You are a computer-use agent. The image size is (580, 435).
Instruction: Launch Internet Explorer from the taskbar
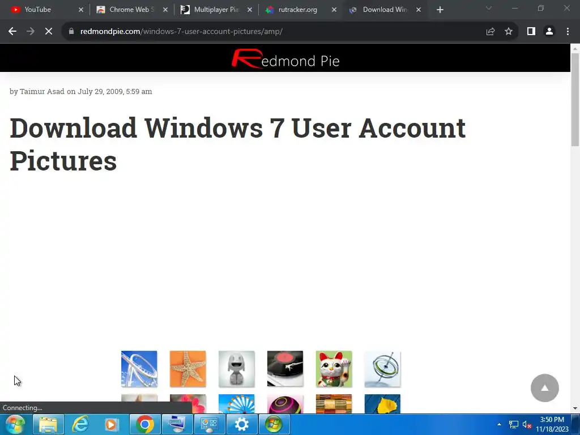coord(80,424)
